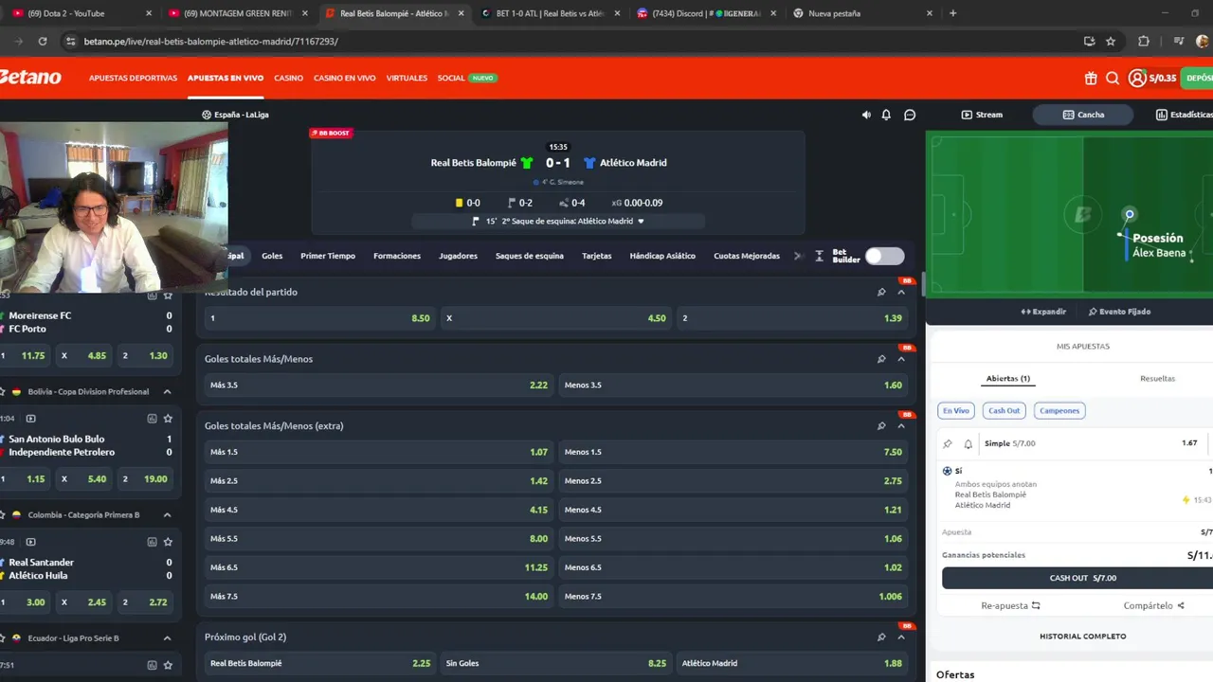The image size is (1213, 682).
Task: Click the Betano logo
Action: pyautogui.click(x=30, y=78)
